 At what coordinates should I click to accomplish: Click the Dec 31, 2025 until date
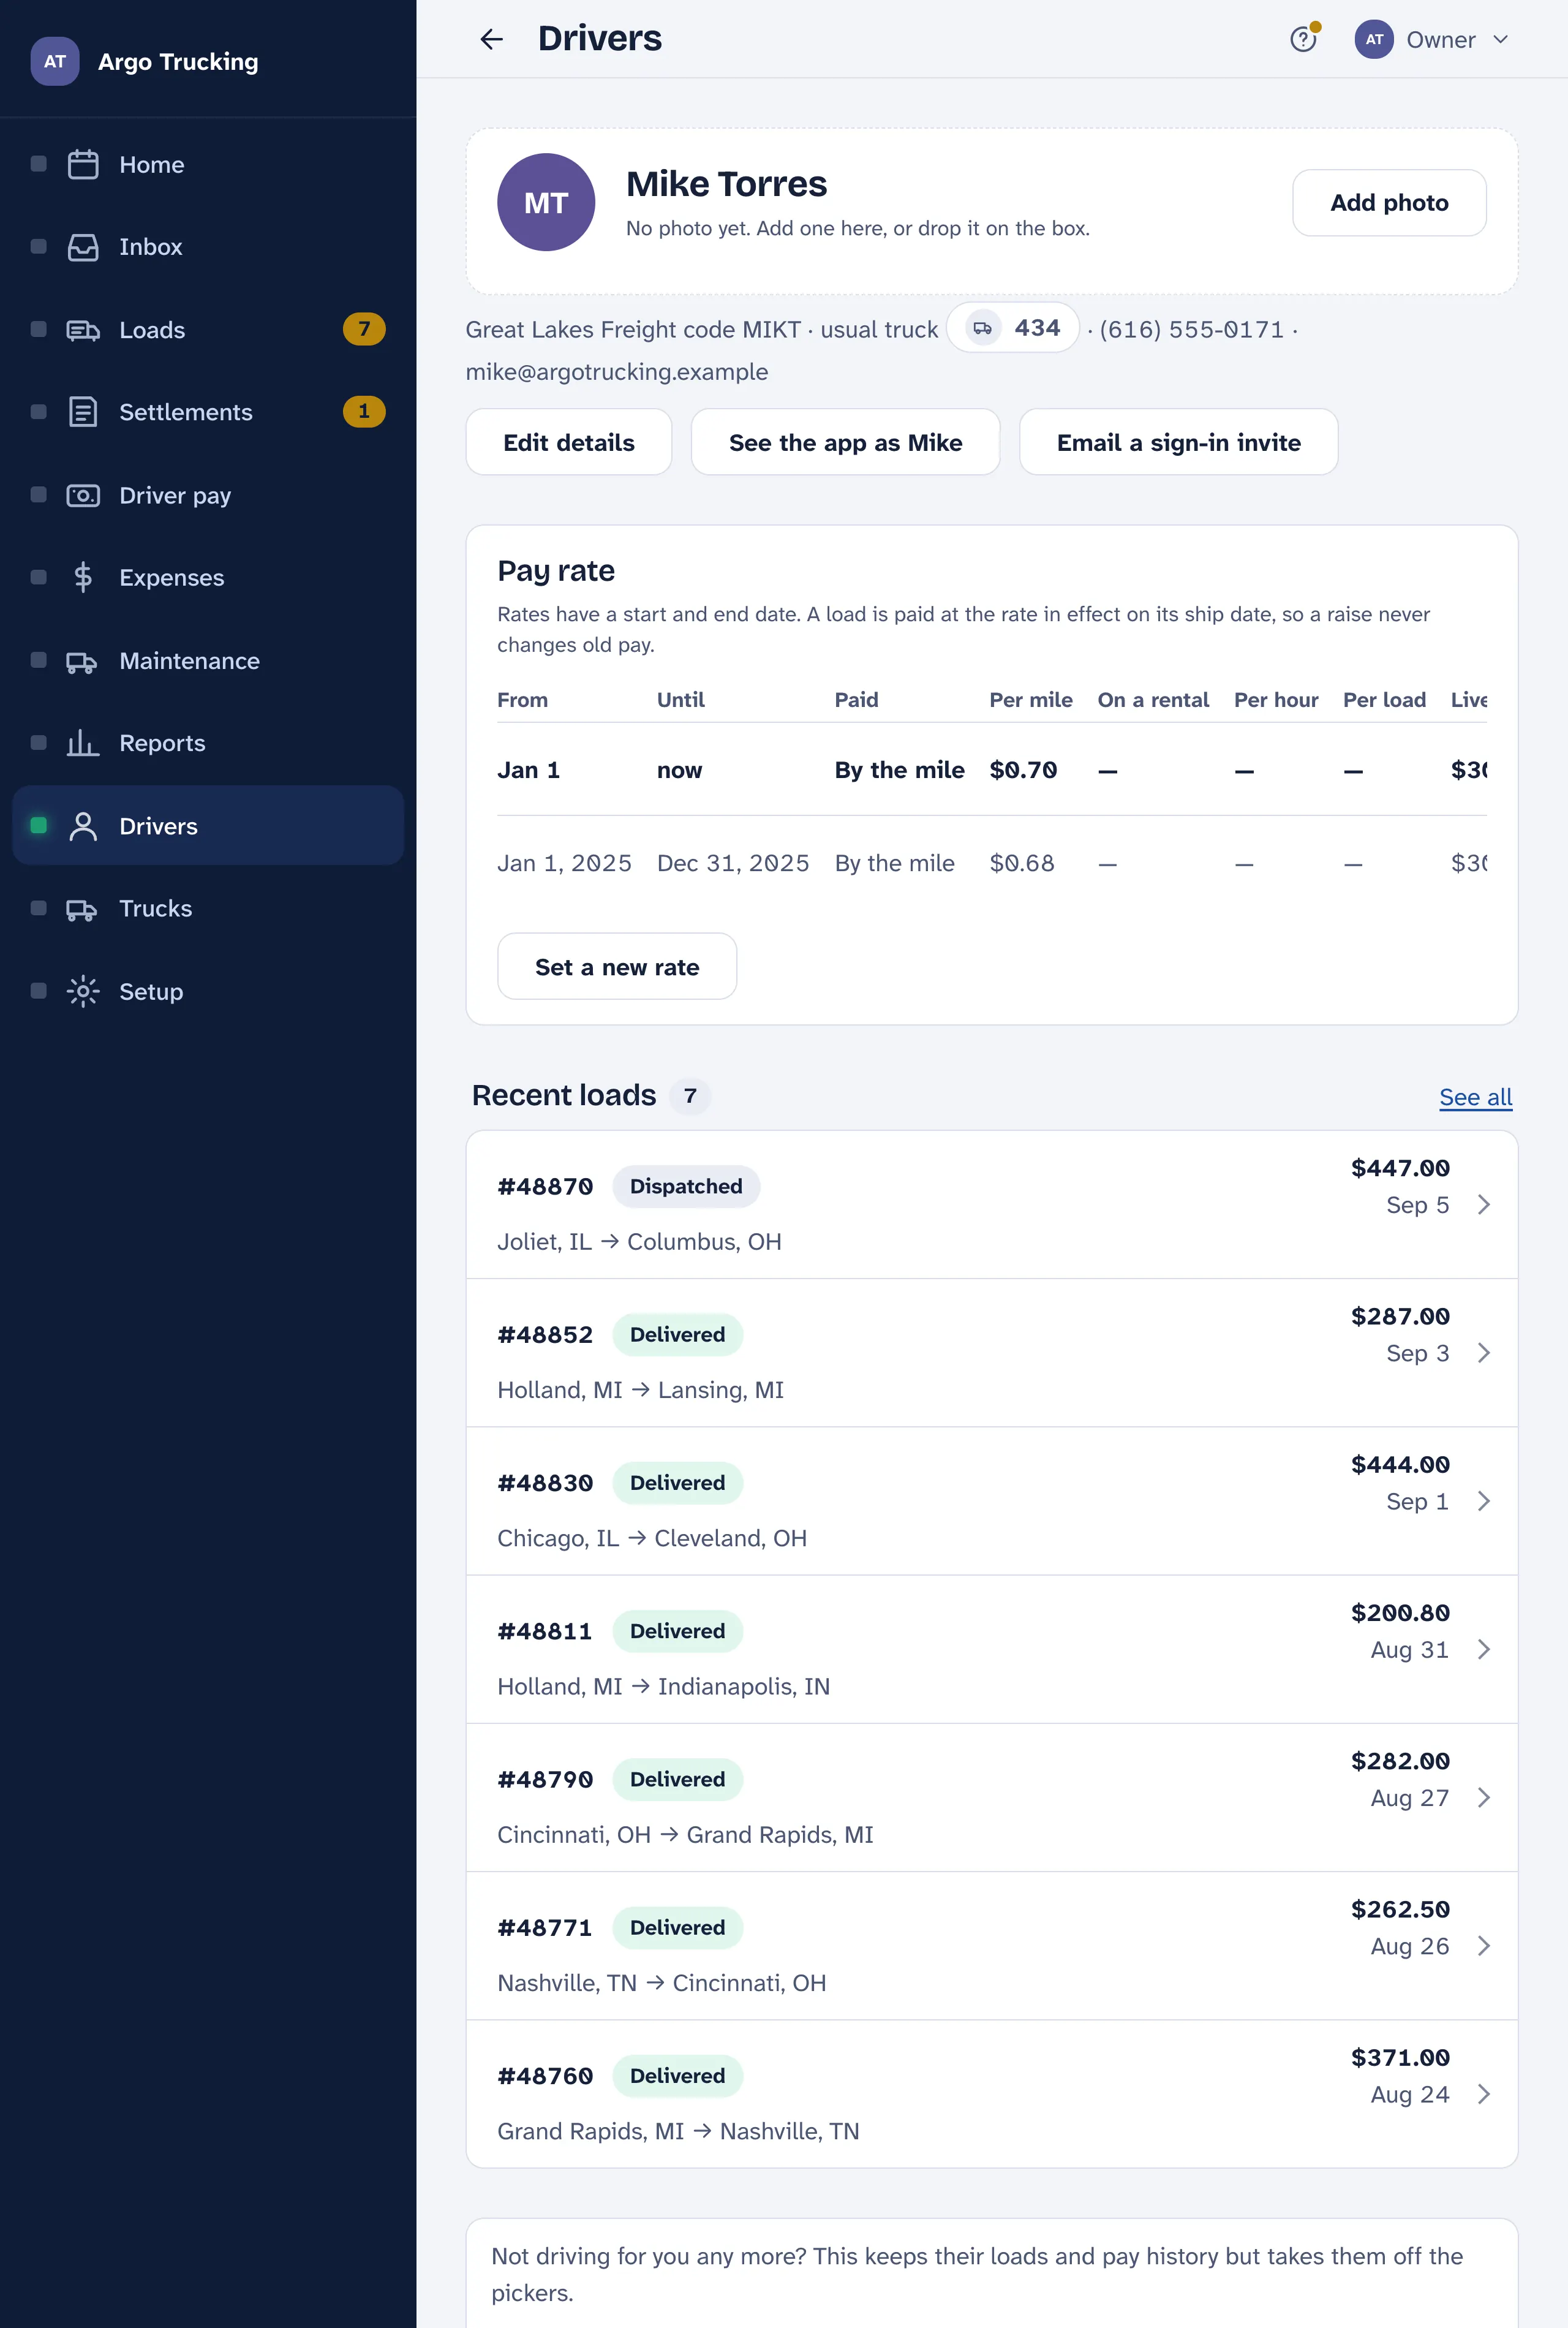733,863
